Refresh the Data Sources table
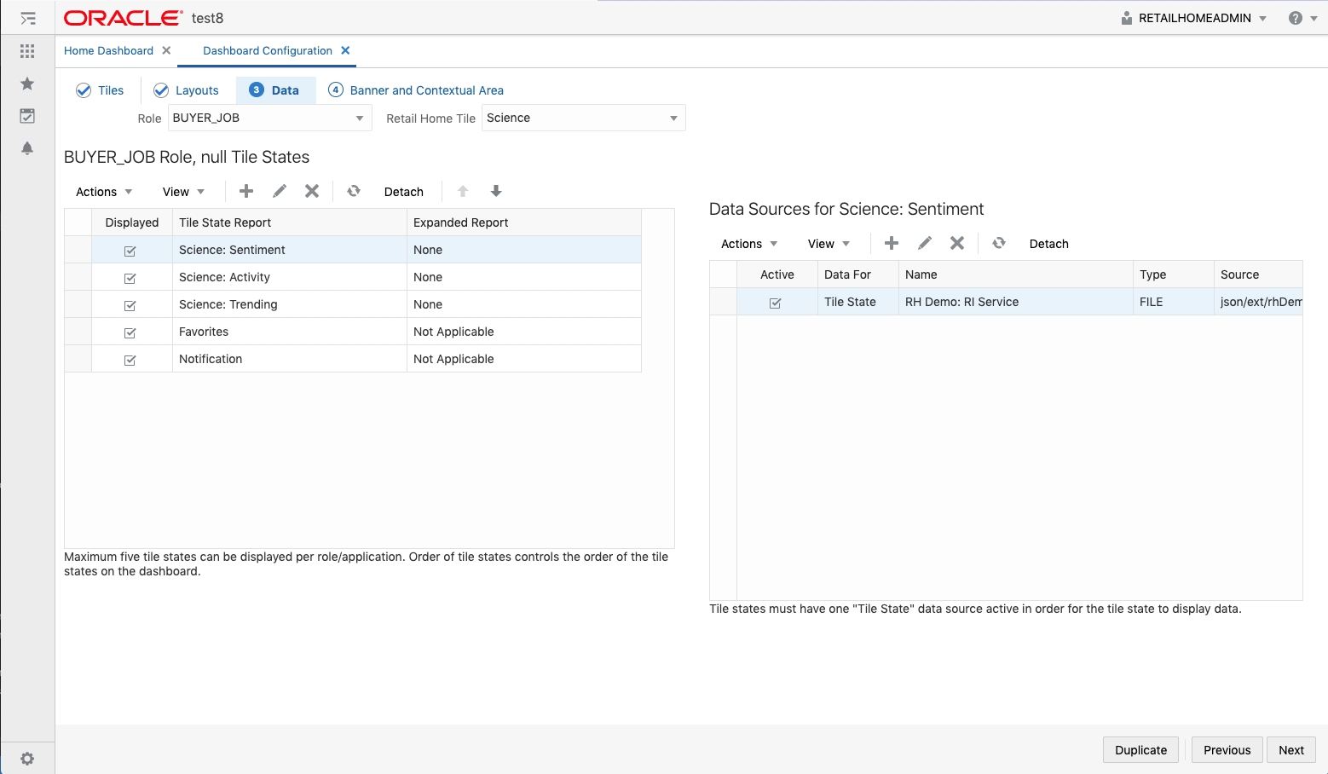 tap(998, 243)
